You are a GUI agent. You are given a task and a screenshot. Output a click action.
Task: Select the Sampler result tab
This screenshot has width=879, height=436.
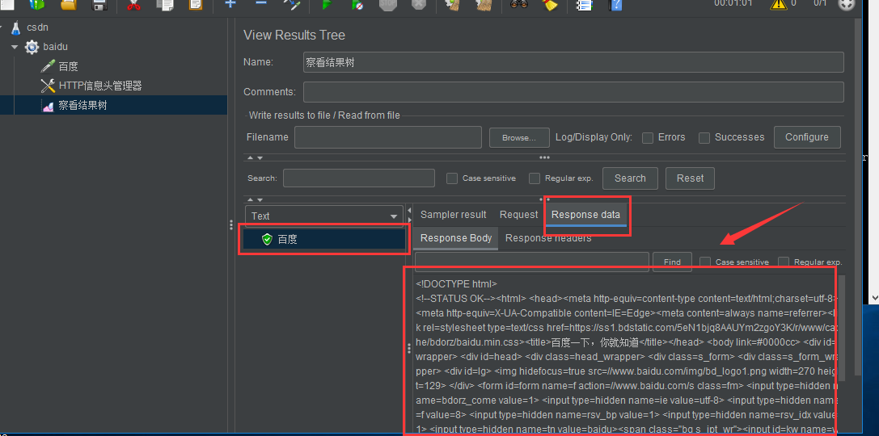454,214
